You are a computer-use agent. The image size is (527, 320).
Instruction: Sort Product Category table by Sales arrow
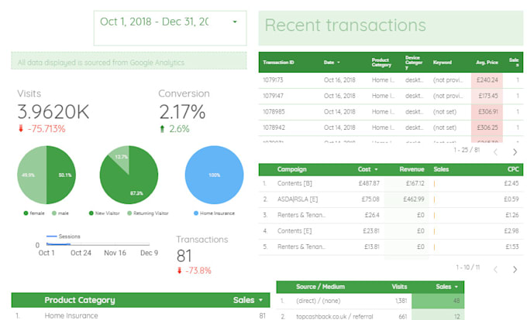[261, 300]
